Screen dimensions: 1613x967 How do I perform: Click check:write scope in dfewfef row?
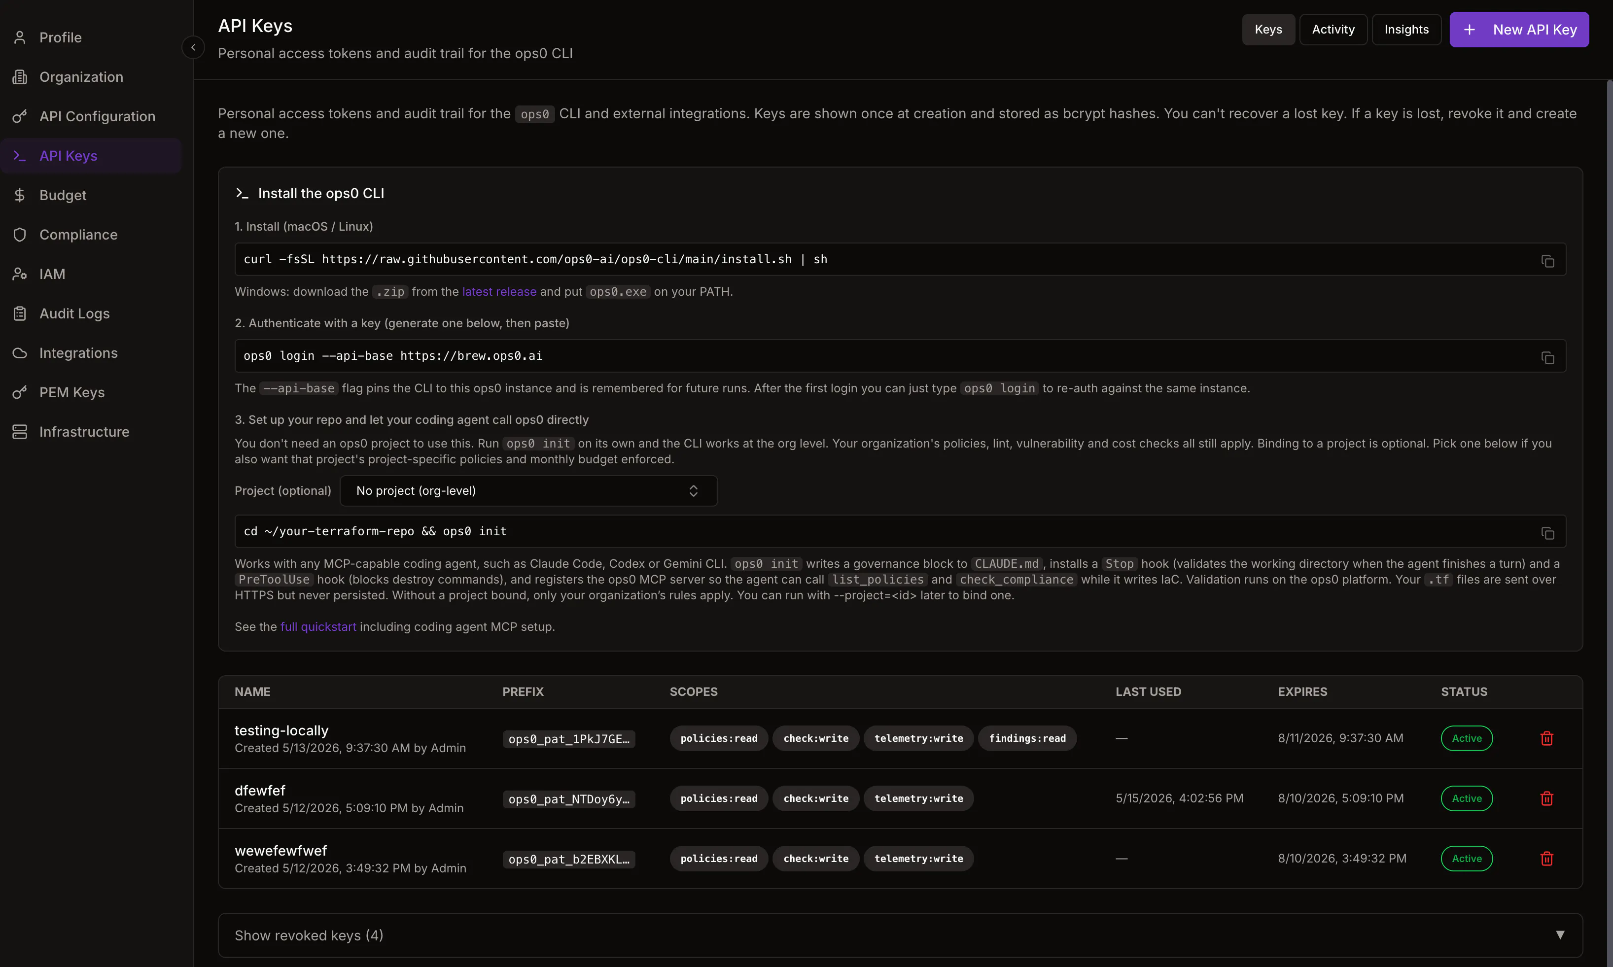[816, 798]
